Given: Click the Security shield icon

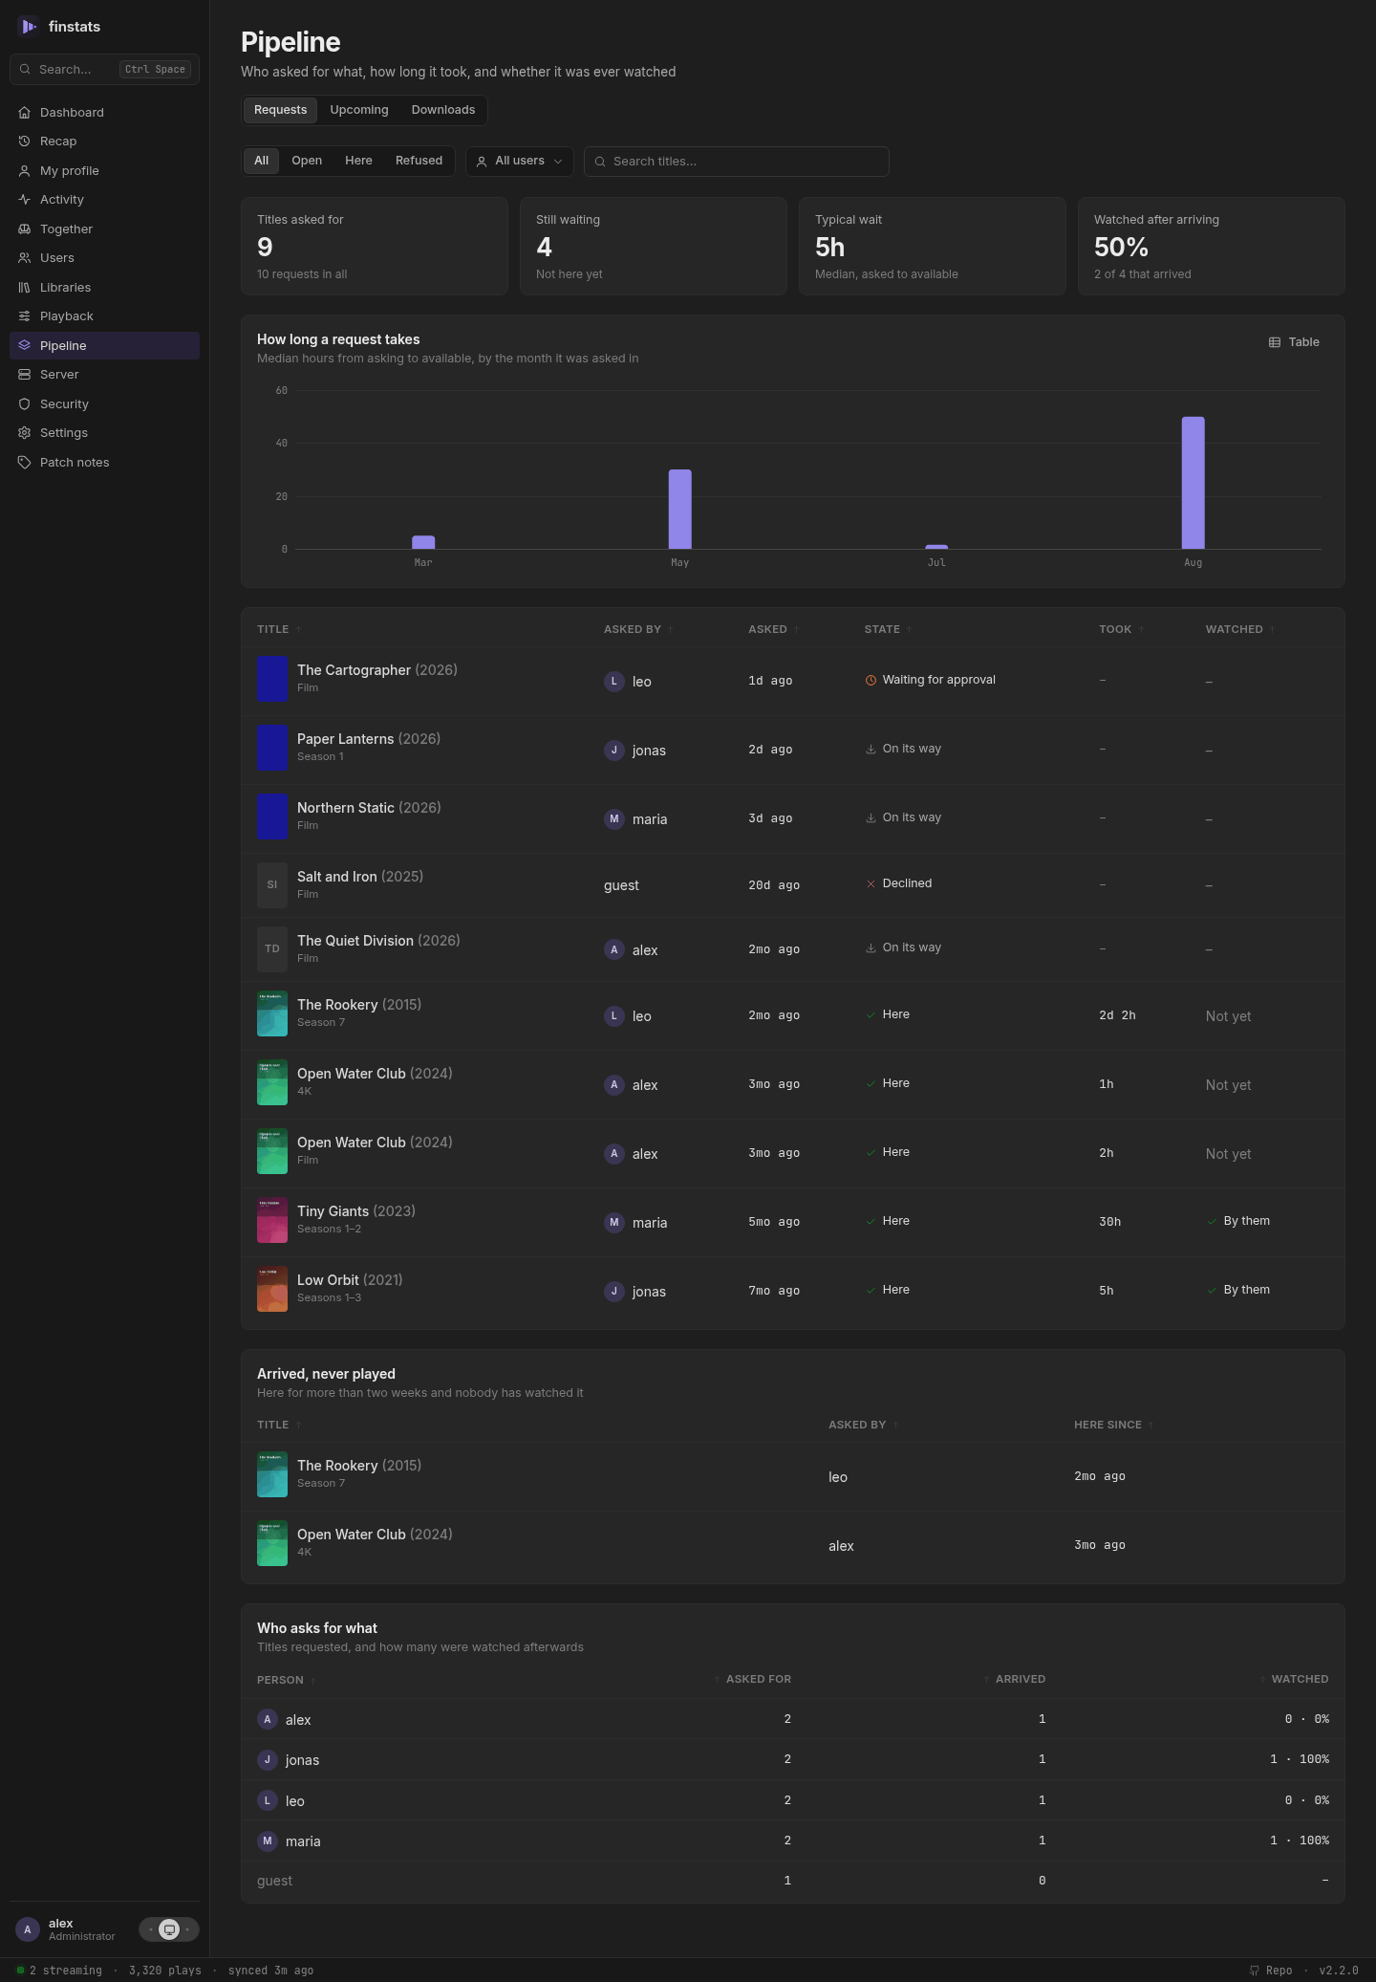Looking at the screenshot, I should click(x=25, y=404).
